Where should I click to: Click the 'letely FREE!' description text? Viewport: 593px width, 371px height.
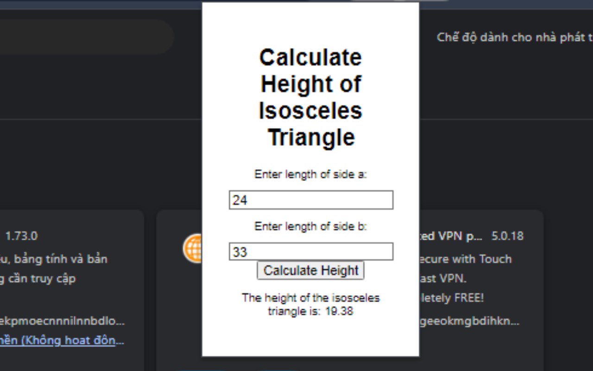[452, 297]
